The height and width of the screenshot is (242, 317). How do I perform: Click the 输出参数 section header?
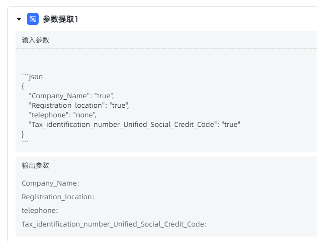click(x=35, y=166)
